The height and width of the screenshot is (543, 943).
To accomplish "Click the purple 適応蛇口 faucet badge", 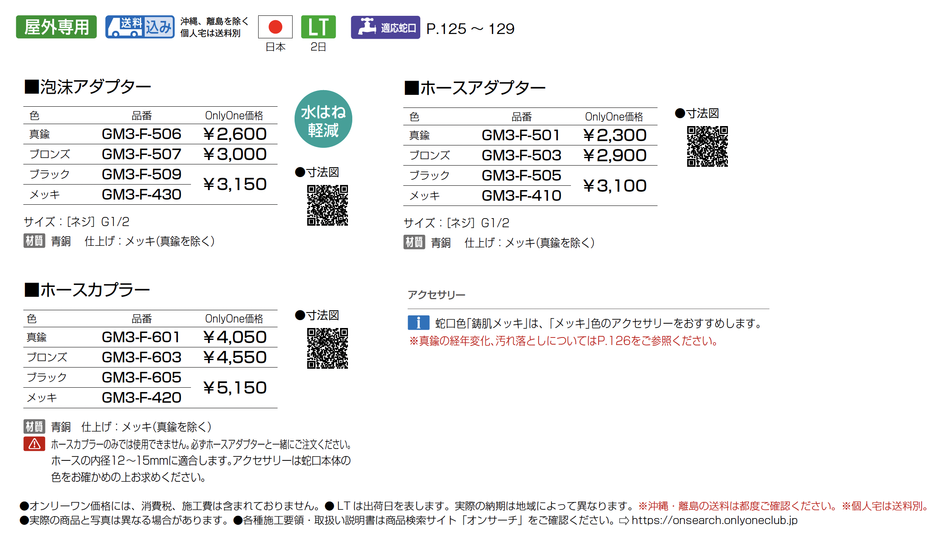I will (x=385, y=27).
